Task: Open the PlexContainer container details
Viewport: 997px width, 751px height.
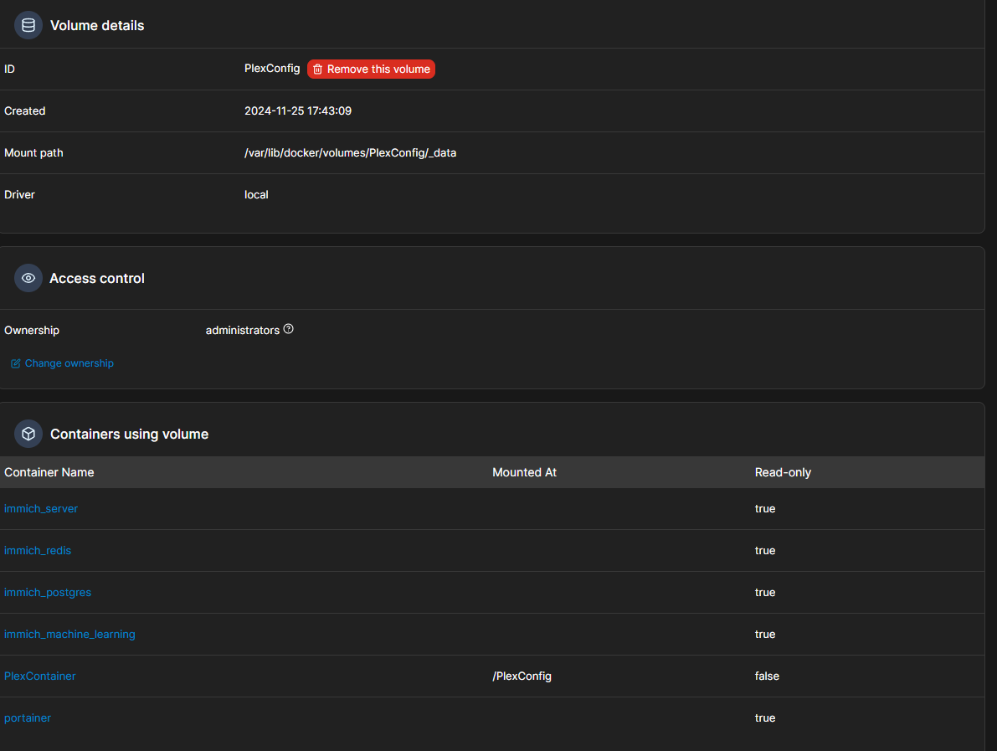Action: [x=40, y=676]
